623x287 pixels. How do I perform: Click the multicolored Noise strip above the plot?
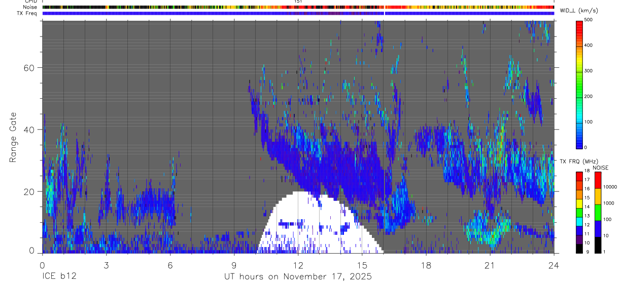(298, 7)
